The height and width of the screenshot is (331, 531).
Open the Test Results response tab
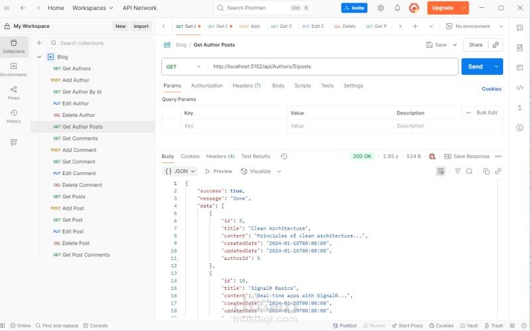tap(256, 156)
